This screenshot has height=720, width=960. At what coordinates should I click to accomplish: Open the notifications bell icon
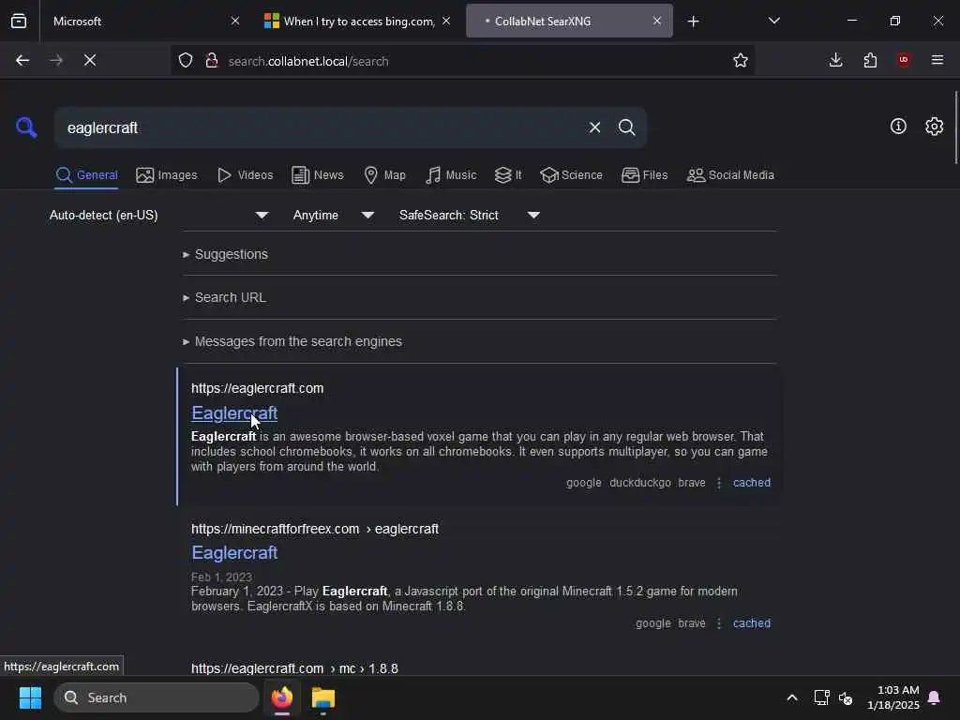click(935, 697)
